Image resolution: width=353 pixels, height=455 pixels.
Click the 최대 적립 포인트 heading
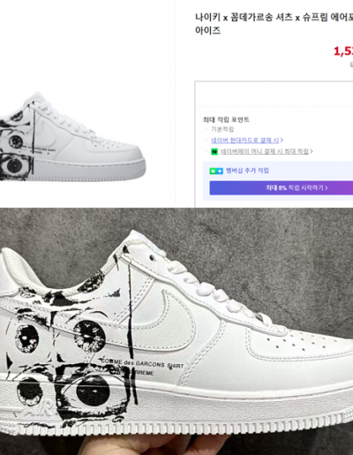tap(226, 119)
